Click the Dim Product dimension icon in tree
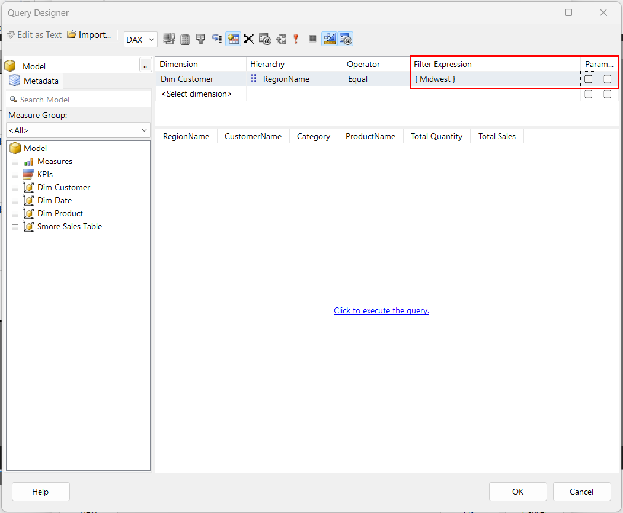623x513 pixels. [28, 214]
